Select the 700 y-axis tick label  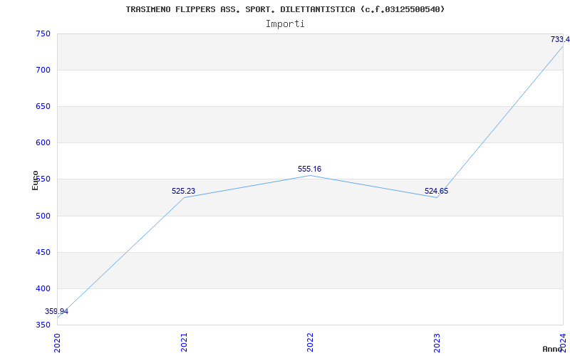coord(42,70)
